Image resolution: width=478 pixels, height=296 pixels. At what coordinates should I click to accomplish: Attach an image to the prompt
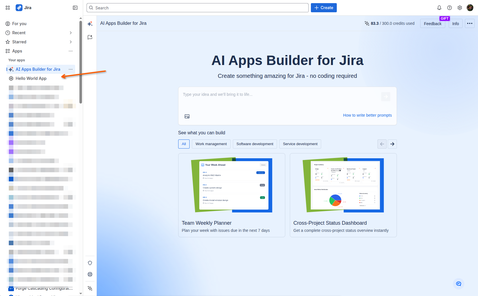[x=187, y=116]
